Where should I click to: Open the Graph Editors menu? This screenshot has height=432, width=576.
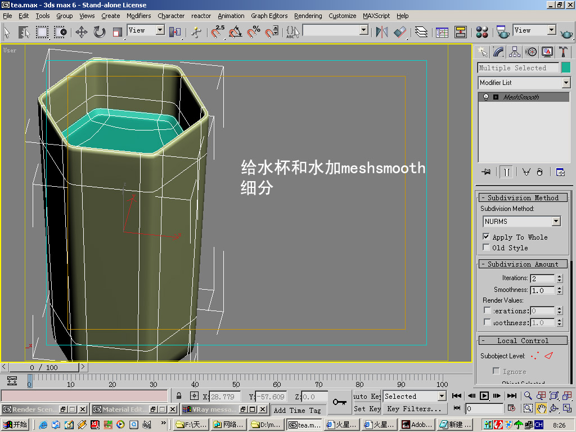[269, 16]
